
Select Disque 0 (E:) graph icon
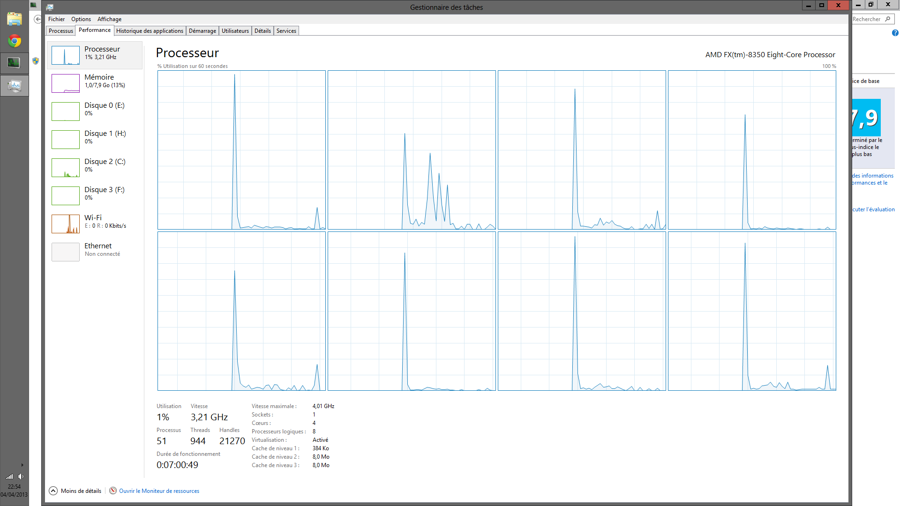click(x=65, y=112)
